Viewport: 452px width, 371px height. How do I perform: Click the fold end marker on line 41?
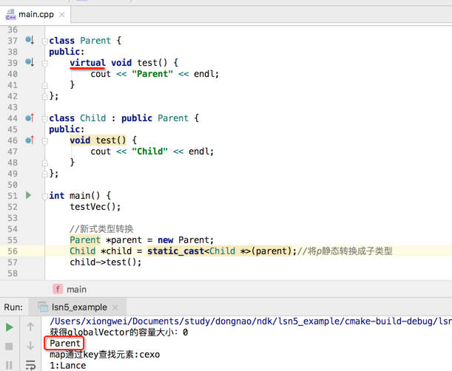click(x=44, y=85)
